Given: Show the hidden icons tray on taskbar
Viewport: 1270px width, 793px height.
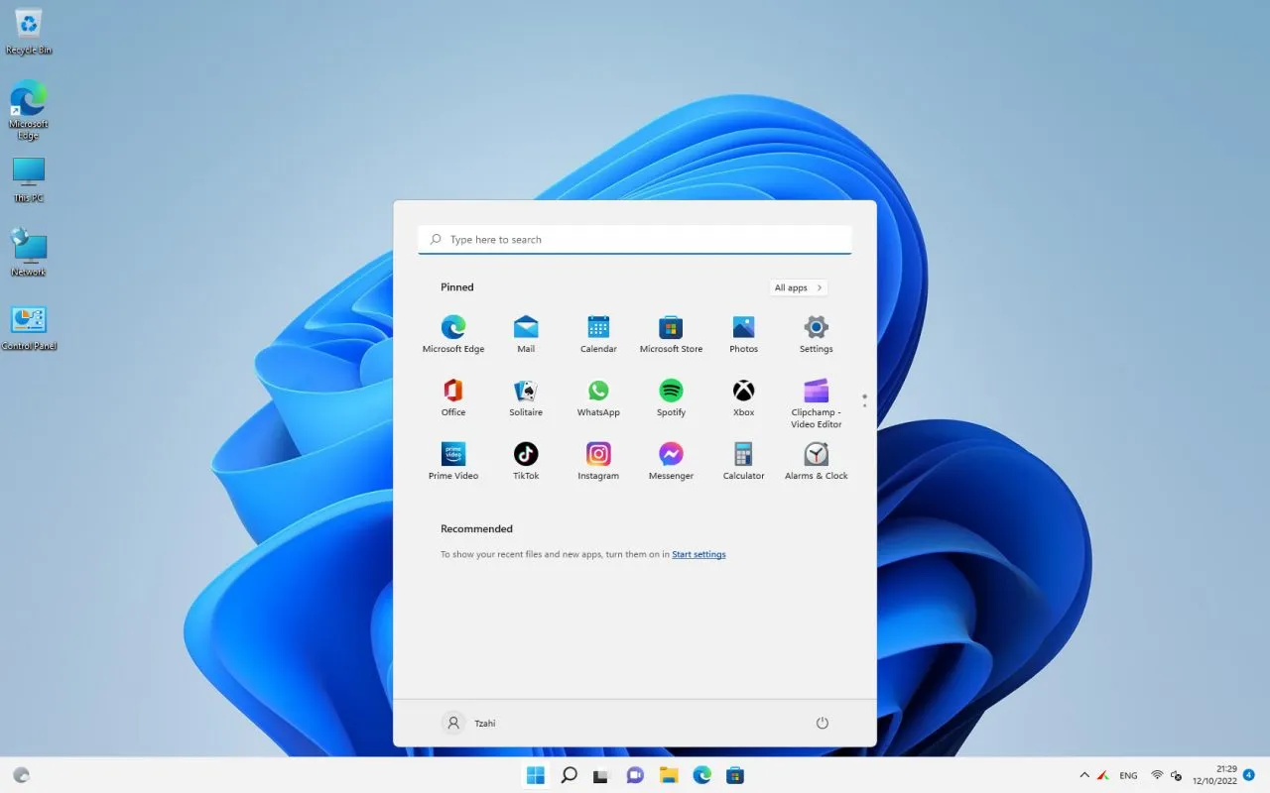Looking at the screenshot, I should [x=1085, y=774].
